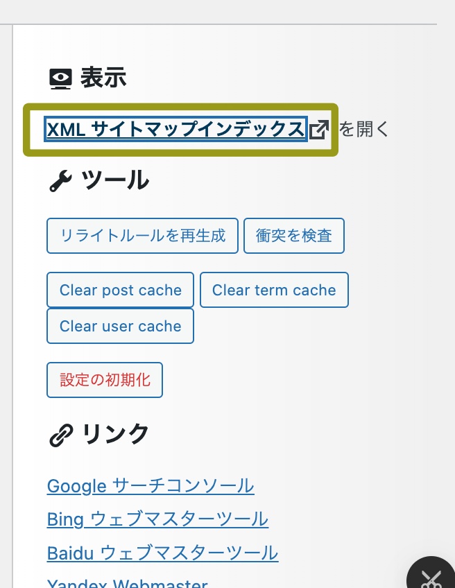455x588 pixels.
Task: Run the 衝突を検査 check
Action: point(293,236)
